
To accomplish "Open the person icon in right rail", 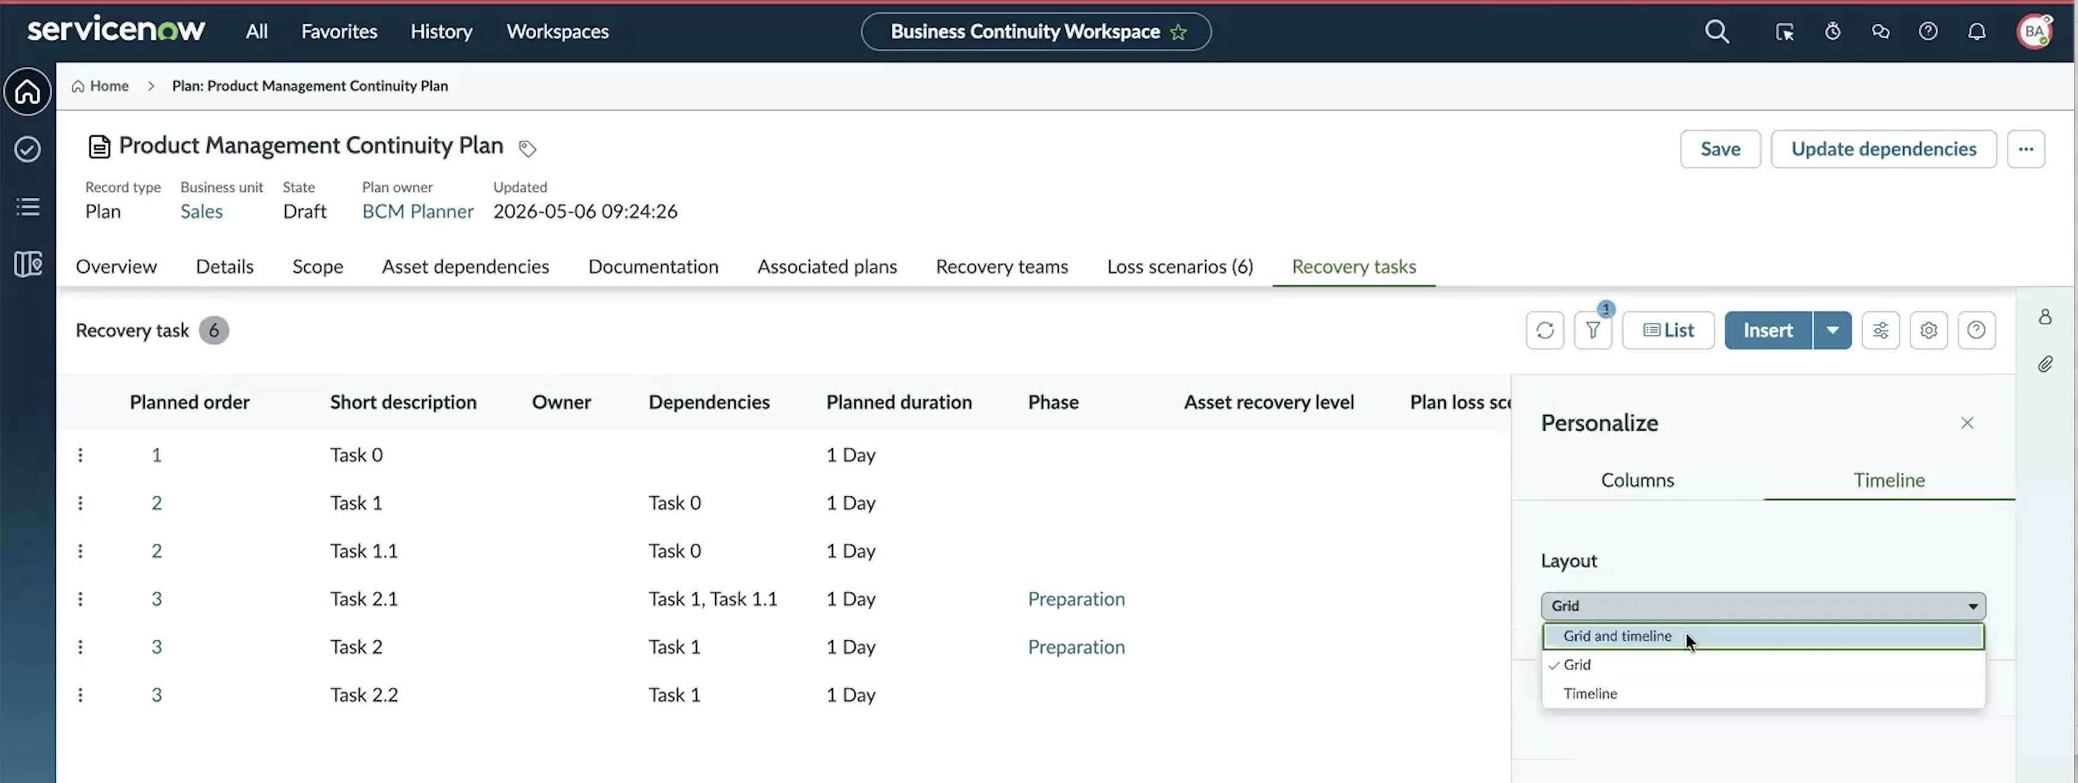I will pyautogui.click(x=2045, y=317).
